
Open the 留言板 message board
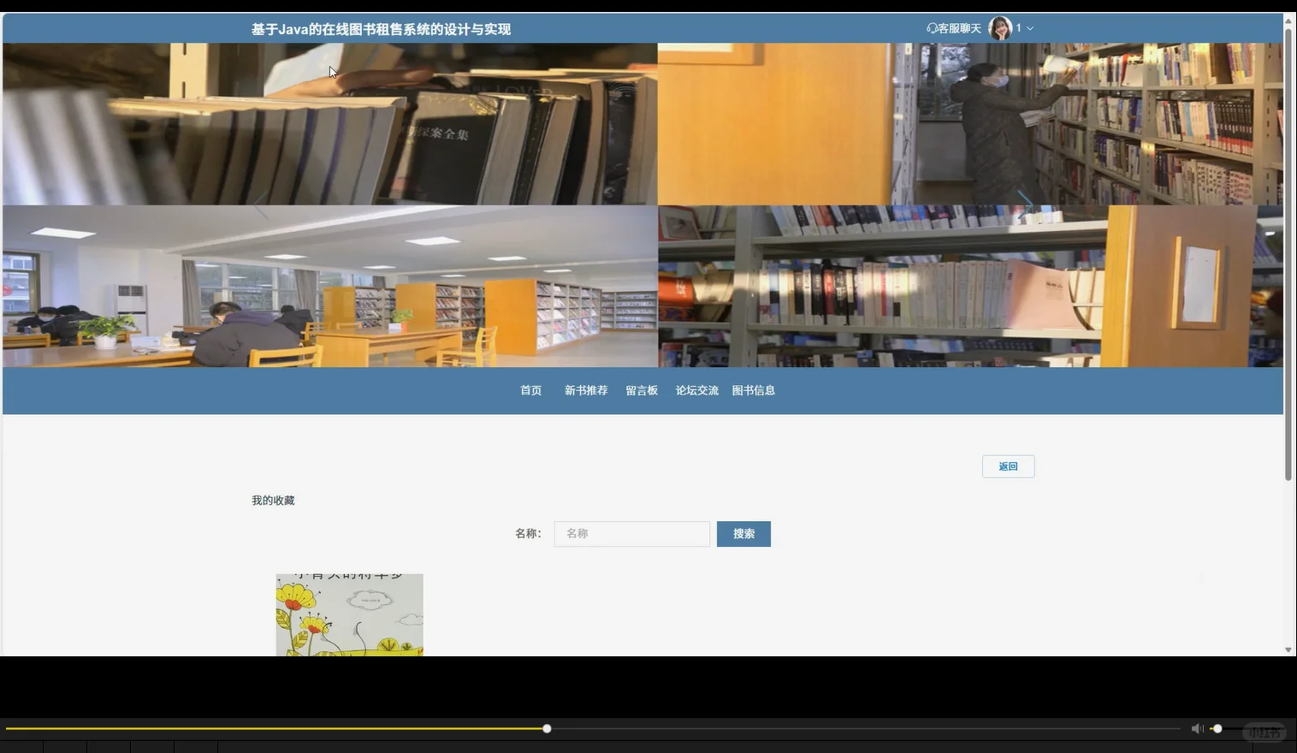(642, 390)
